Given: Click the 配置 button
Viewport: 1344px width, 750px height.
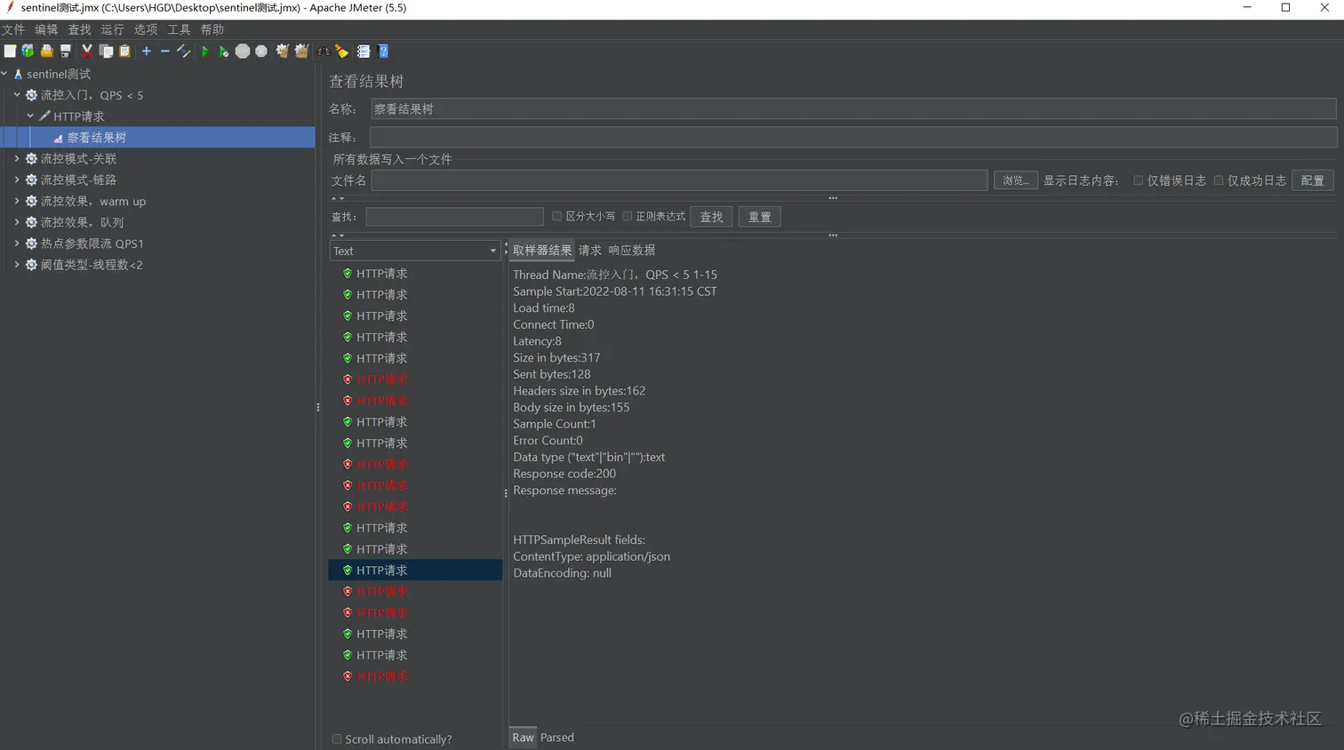Looking at the screenshot, I should click(x=1313, y=180).
